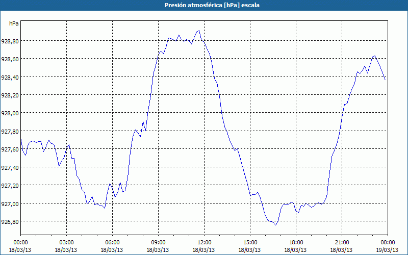This screenshot has height=255, width=408.
Task: Click the 18:00 x-axis time label
Action: click(296, 243)
